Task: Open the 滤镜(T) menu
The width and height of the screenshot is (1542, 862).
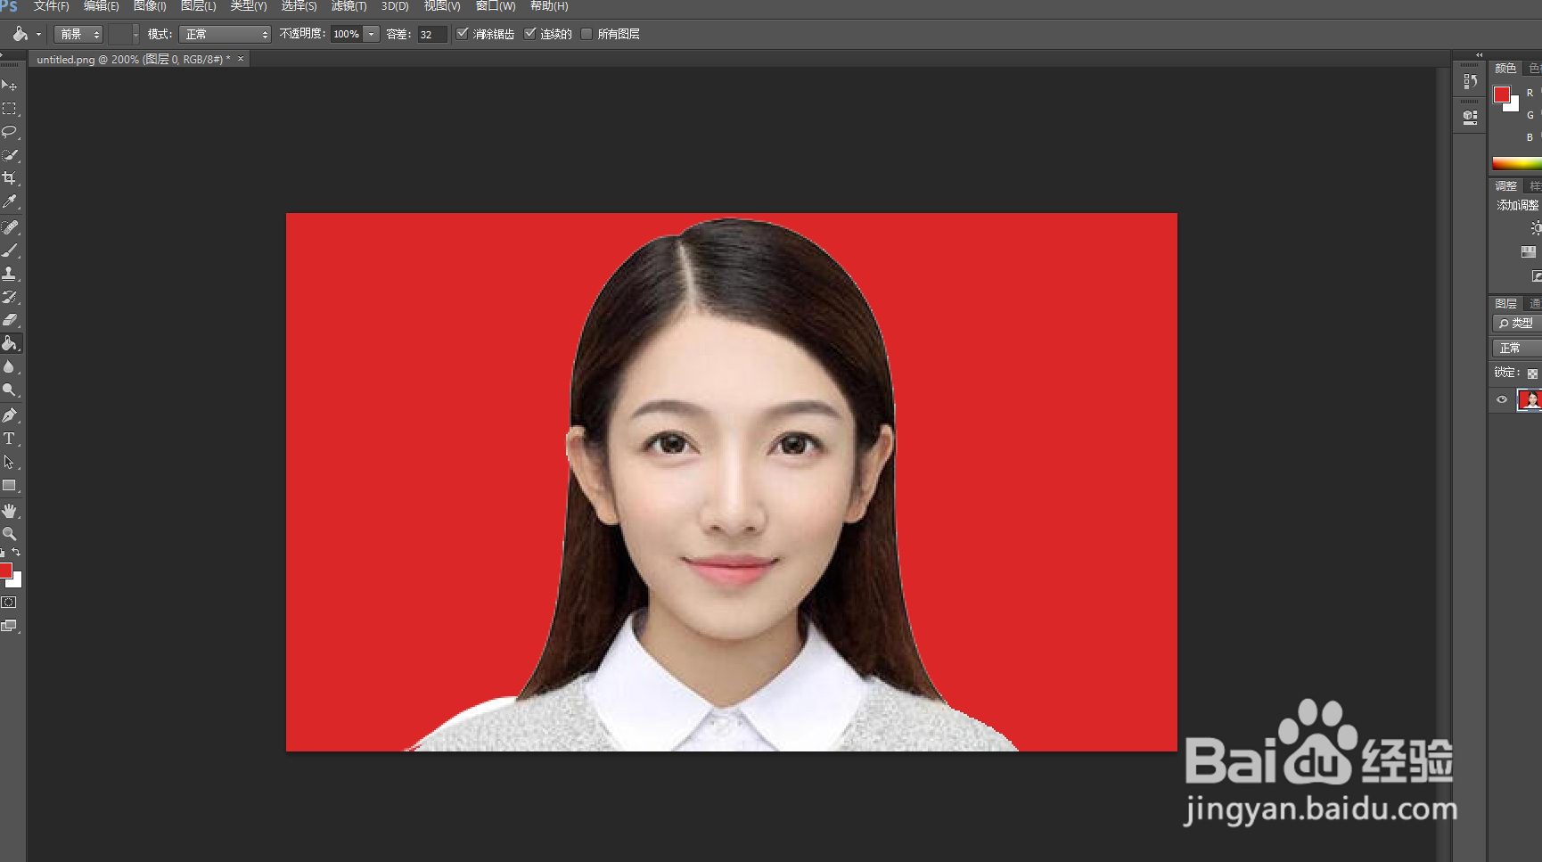Action: [349, 6]
